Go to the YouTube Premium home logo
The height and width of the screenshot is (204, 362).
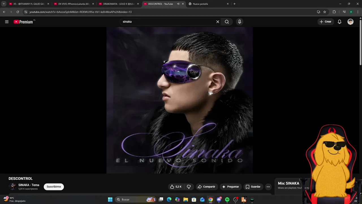point(24,22)
